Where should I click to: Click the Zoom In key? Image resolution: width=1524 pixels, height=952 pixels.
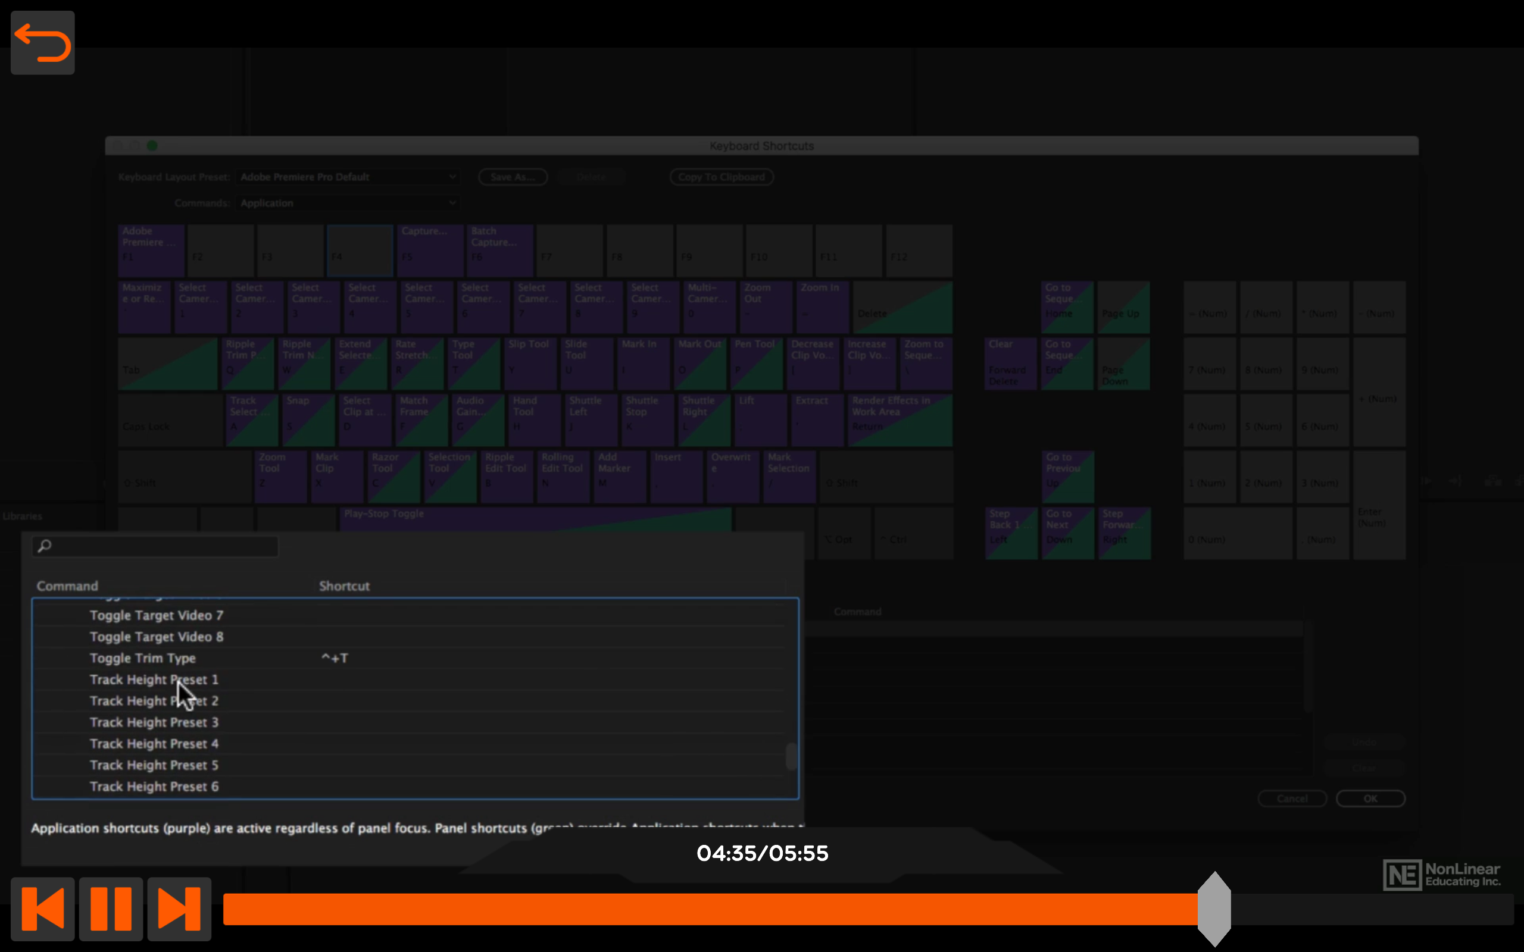823,307
